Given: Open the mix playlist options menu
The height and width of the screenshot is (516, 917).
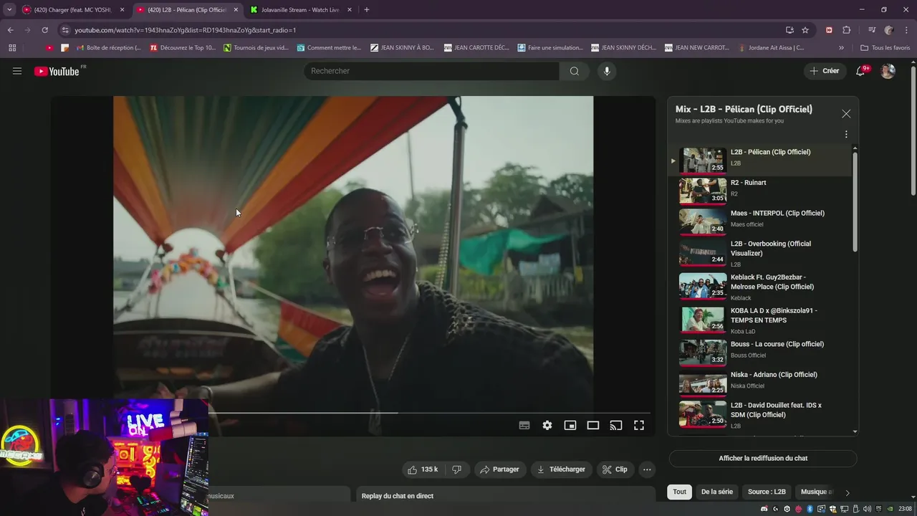Looking at the screenshot, I should [846, 134].
